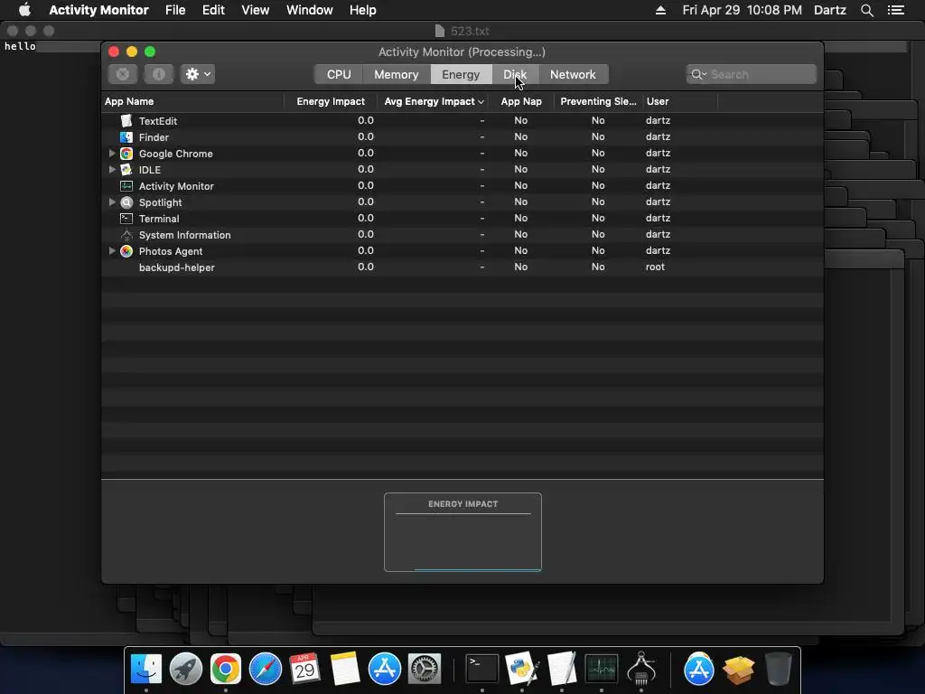Open the Trash in the Dock
The height and width of the screenshot is (694, 925).
click(x=778, y=669)
